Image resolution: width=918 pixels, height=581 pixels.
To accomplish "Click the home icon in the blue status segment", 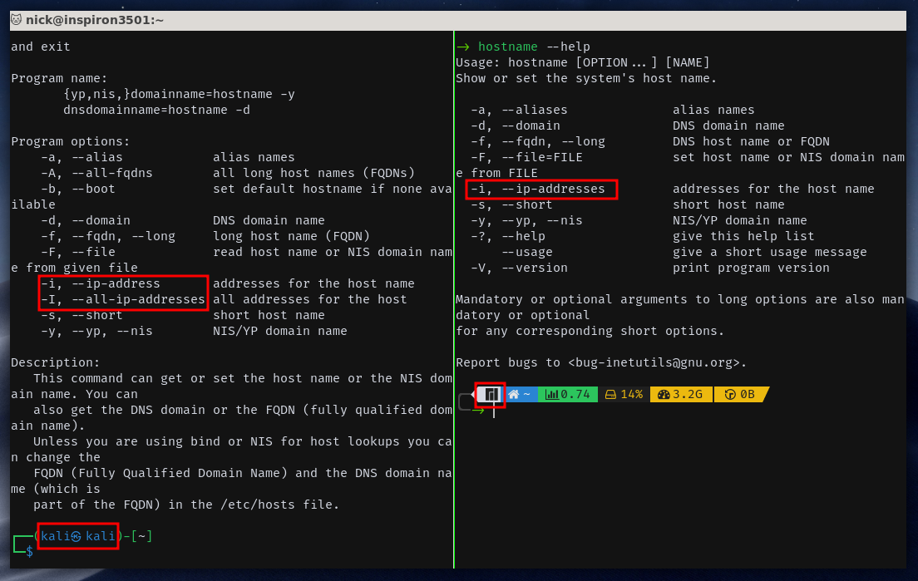I will pyautogui.click(x=514, y=393).
